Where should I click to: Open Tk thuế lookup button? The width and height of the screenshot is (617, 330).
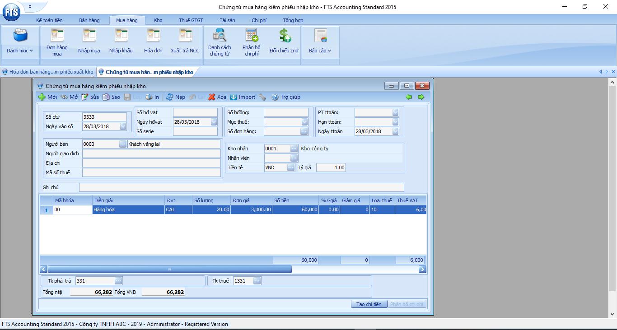257,281
